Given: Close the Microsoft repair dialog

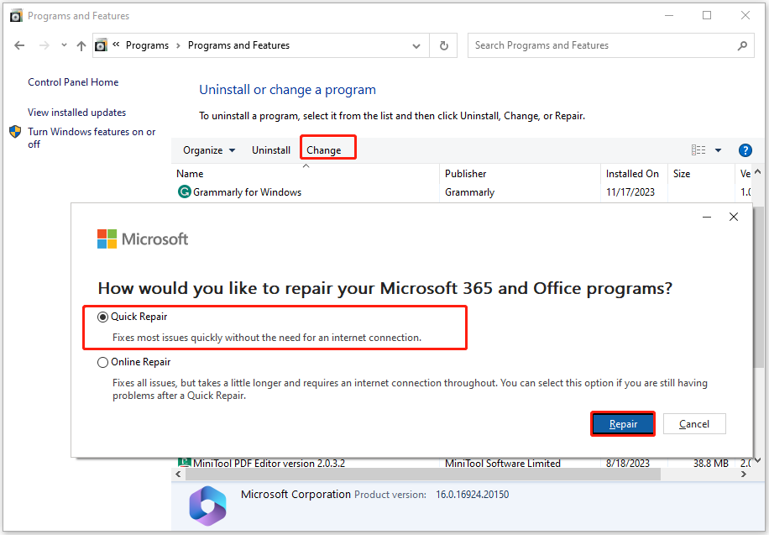Looking at the screenshot, I should [734, 217].
